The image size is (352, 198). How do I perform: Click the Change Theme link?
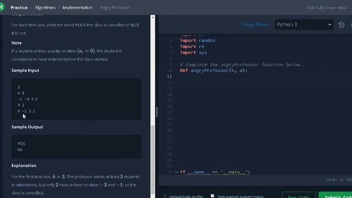[254, 24]
